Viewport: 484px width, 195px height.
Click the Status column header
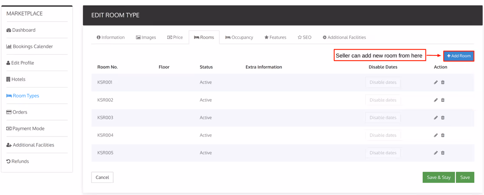tap(206, 67)
